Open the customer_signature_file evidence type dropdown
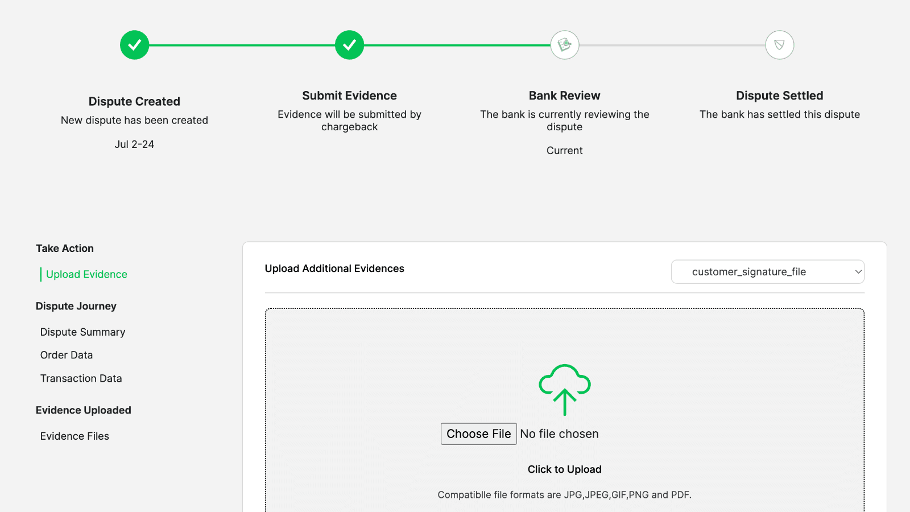The width and height of the screenshot is (910, 512). click(767, 272)
